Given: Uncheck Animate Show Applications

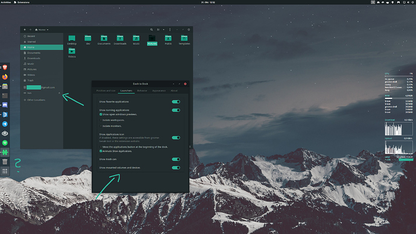Looking at the screenshot, I should point(101,151).
